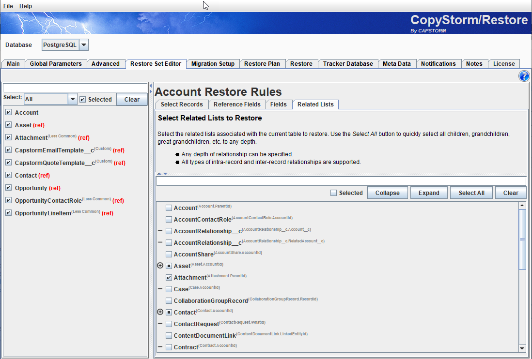Open the File menu

tap(8, 6)
